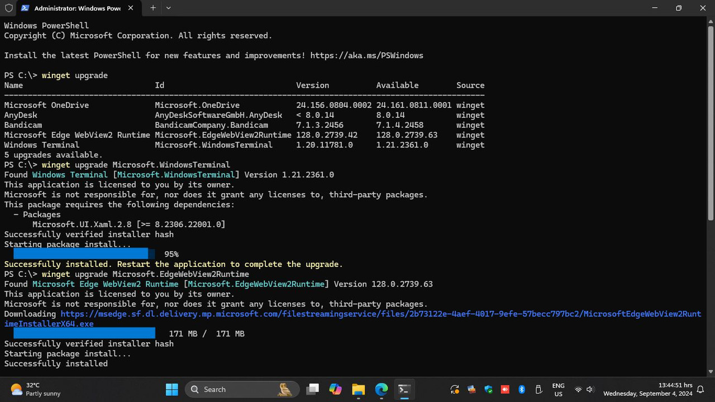Open the aka.ms/PSWindows link
This screenshot has width=715, height=402.
pos(366,55)
